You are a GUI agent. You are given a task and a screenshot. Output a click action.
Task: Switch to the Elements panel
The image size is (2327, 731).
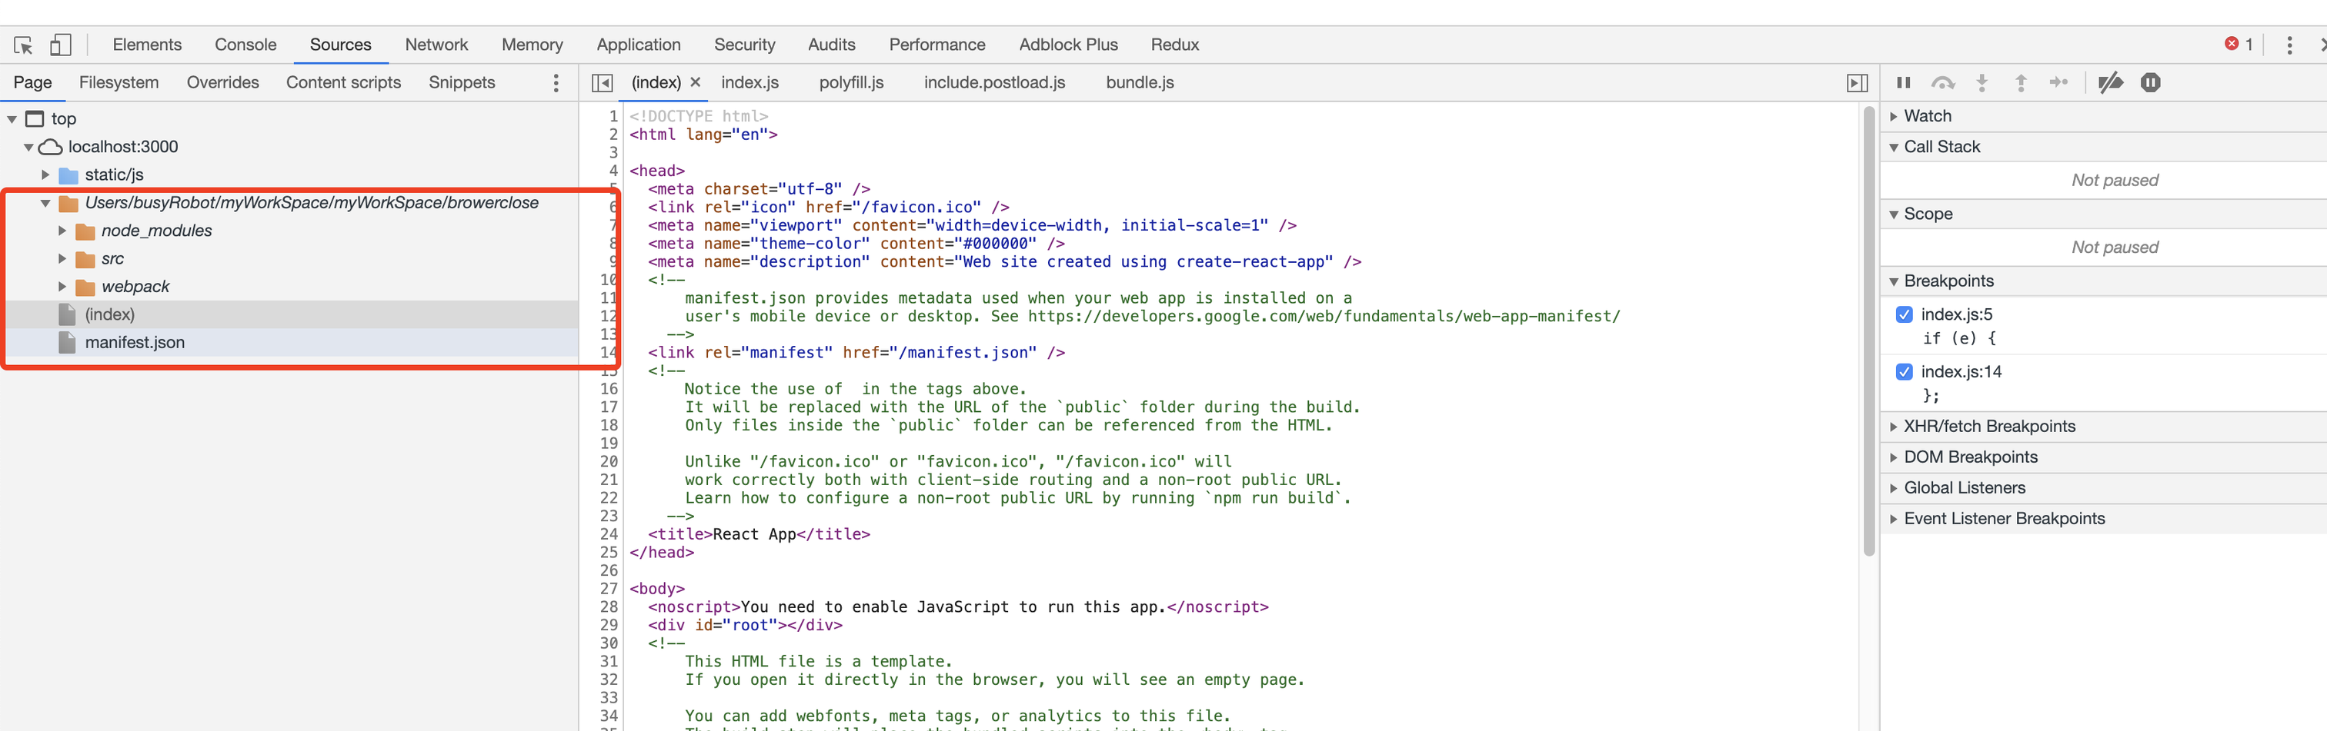click(x=147, y=45)
